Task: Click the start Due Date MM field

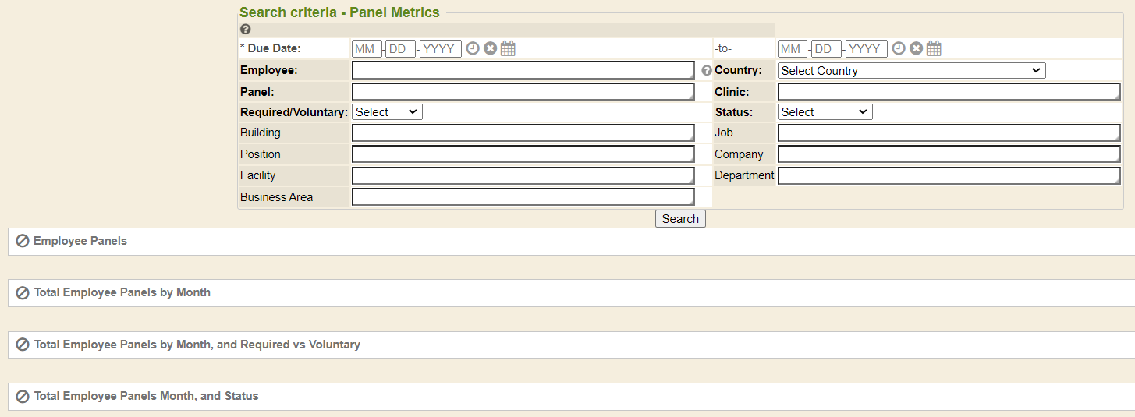Action: (367, 49)
